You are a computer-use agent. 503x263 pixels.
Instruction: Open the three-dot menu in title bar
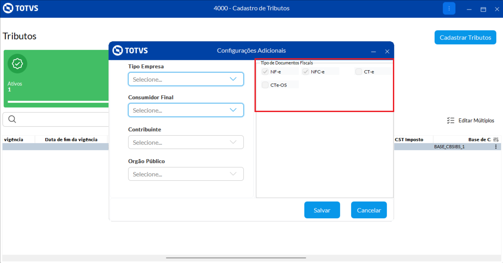pos(449,9)
